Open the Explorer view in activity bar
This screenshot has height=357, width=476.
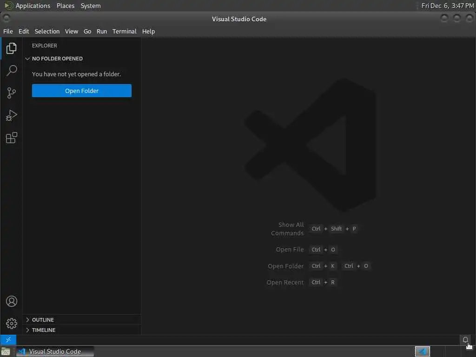tap(12, 48)
